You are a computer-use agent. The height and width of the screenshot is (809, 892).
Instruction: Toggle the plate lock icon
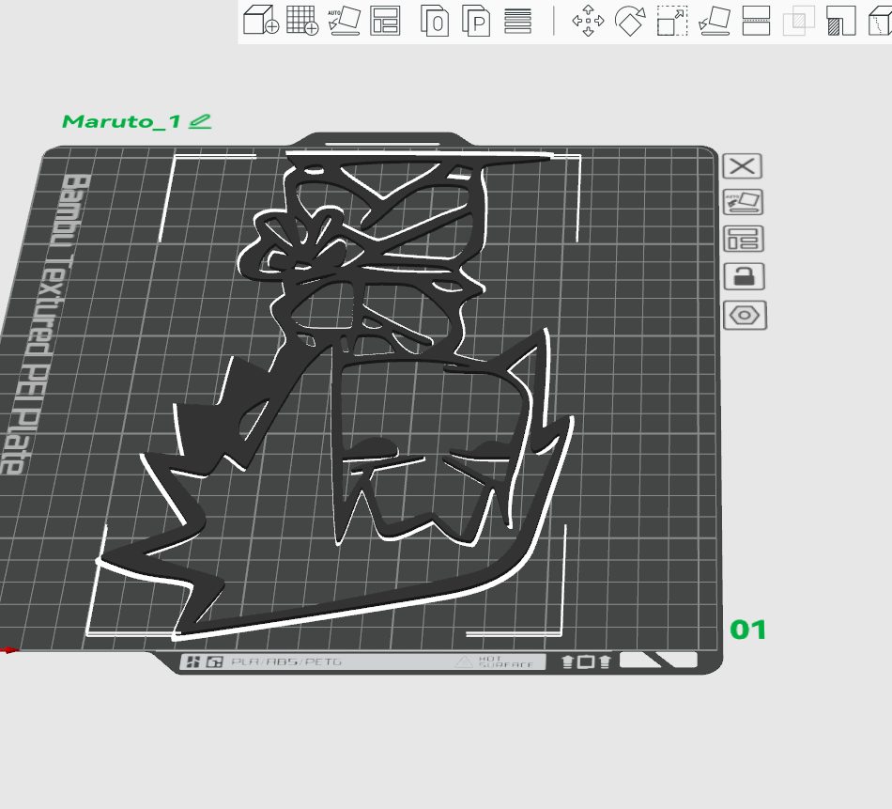tap(744, 276)
